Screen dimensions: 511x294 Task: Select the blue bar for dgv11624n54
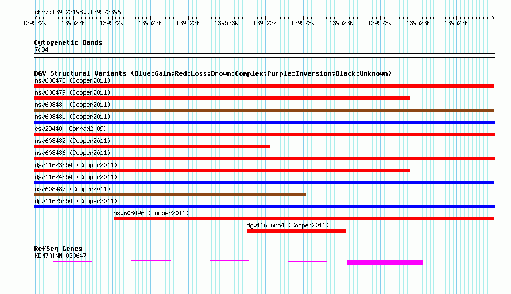[x=264, y=183]
